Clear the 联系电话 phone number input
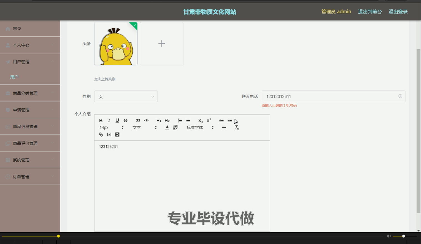The height and width of the screenshot is (244, 421). (x=400, y=96)
